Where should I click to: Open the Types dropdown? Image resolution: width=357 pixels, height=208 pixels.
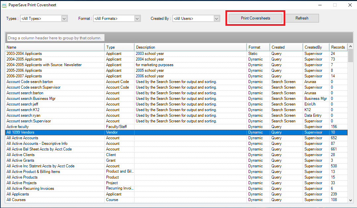[64, 19]
